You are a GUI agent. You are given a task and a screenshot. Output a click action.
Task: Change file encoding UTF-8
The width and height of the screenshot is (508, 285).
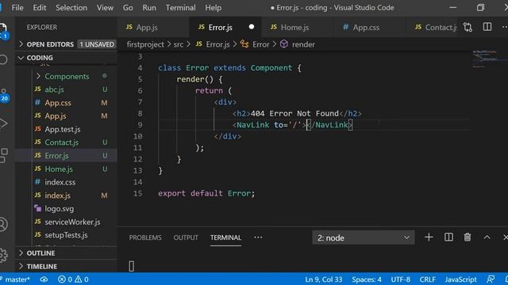pyautogui.click(x=400, y=279)
